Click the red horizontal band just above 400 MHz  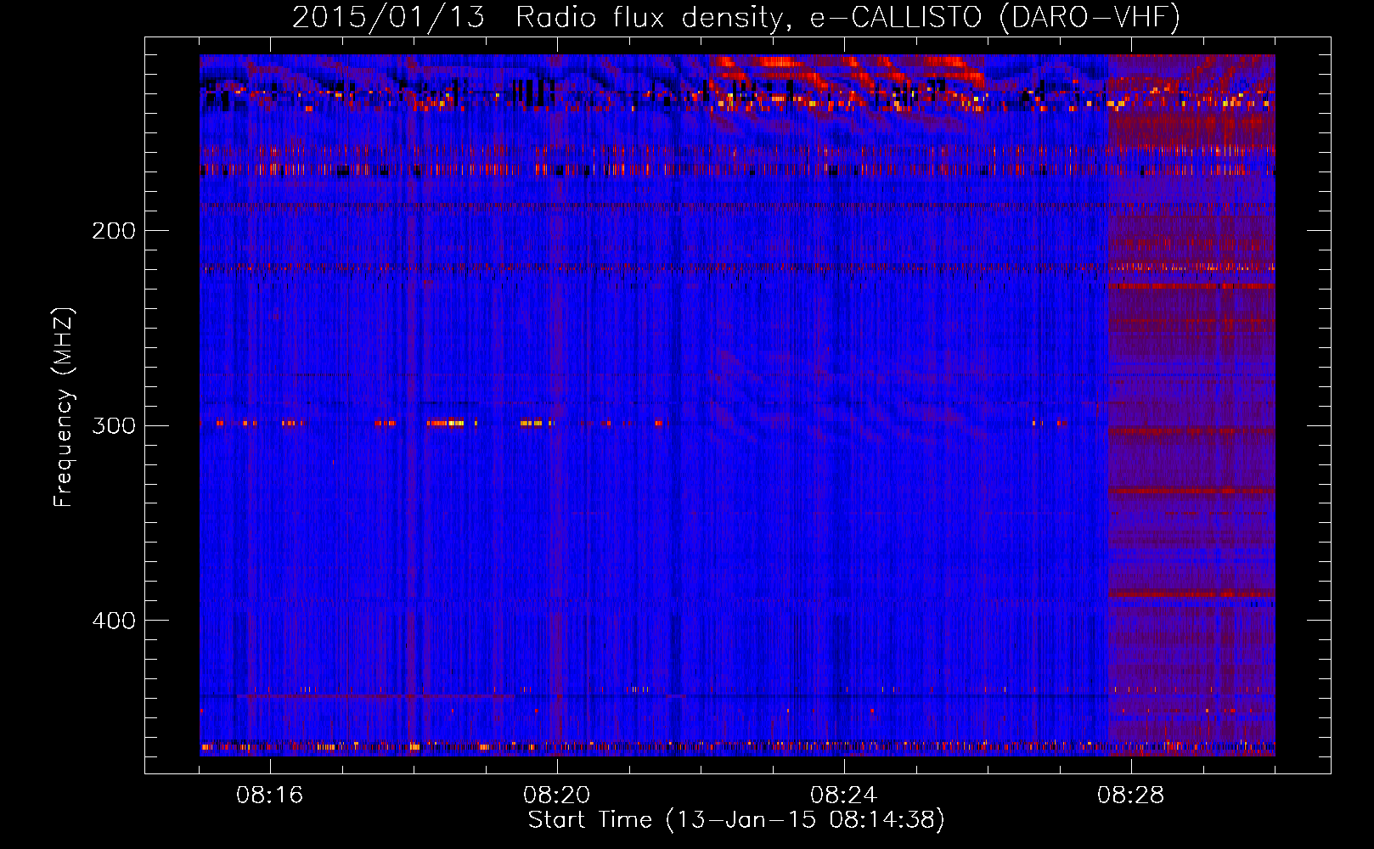[1191, 593]
